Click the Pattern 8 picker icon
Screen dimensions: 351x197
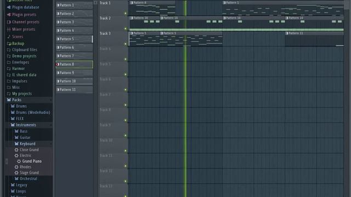58,65
